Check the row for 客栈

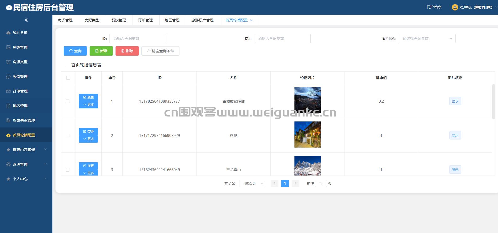(68, 136)
